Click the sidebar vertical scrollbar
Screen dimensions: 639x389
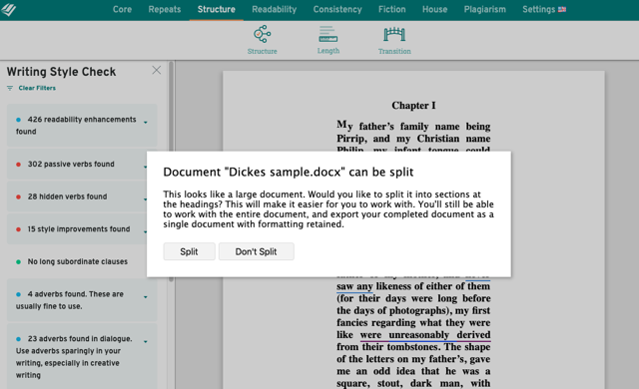(171, 171)
